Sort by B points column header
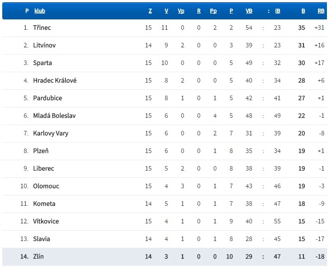 303,11
